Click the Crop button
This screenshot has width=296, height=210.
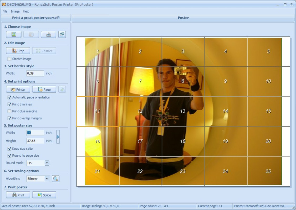18,51
